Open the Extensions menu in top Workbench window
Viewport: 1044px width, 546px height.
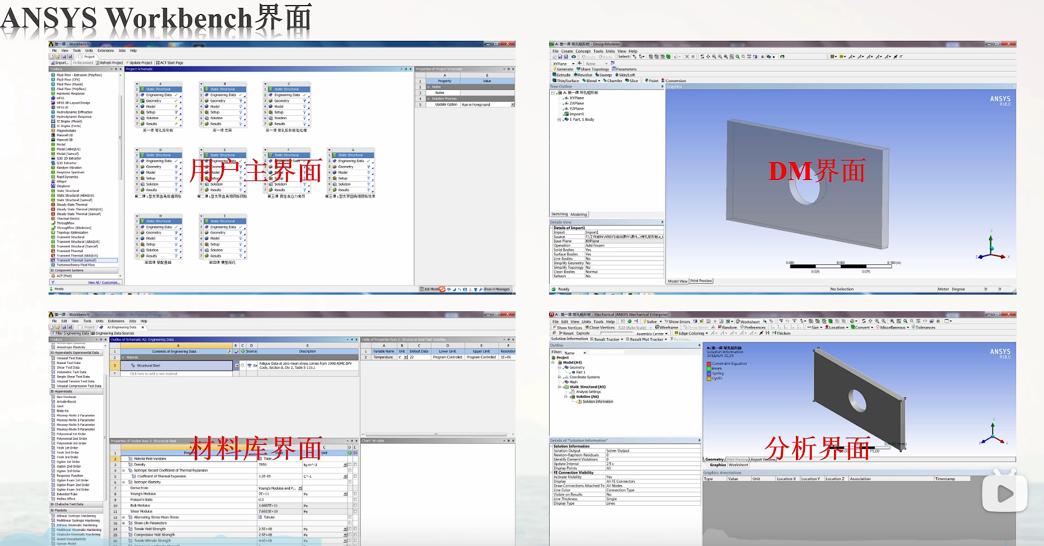[106, 51]
